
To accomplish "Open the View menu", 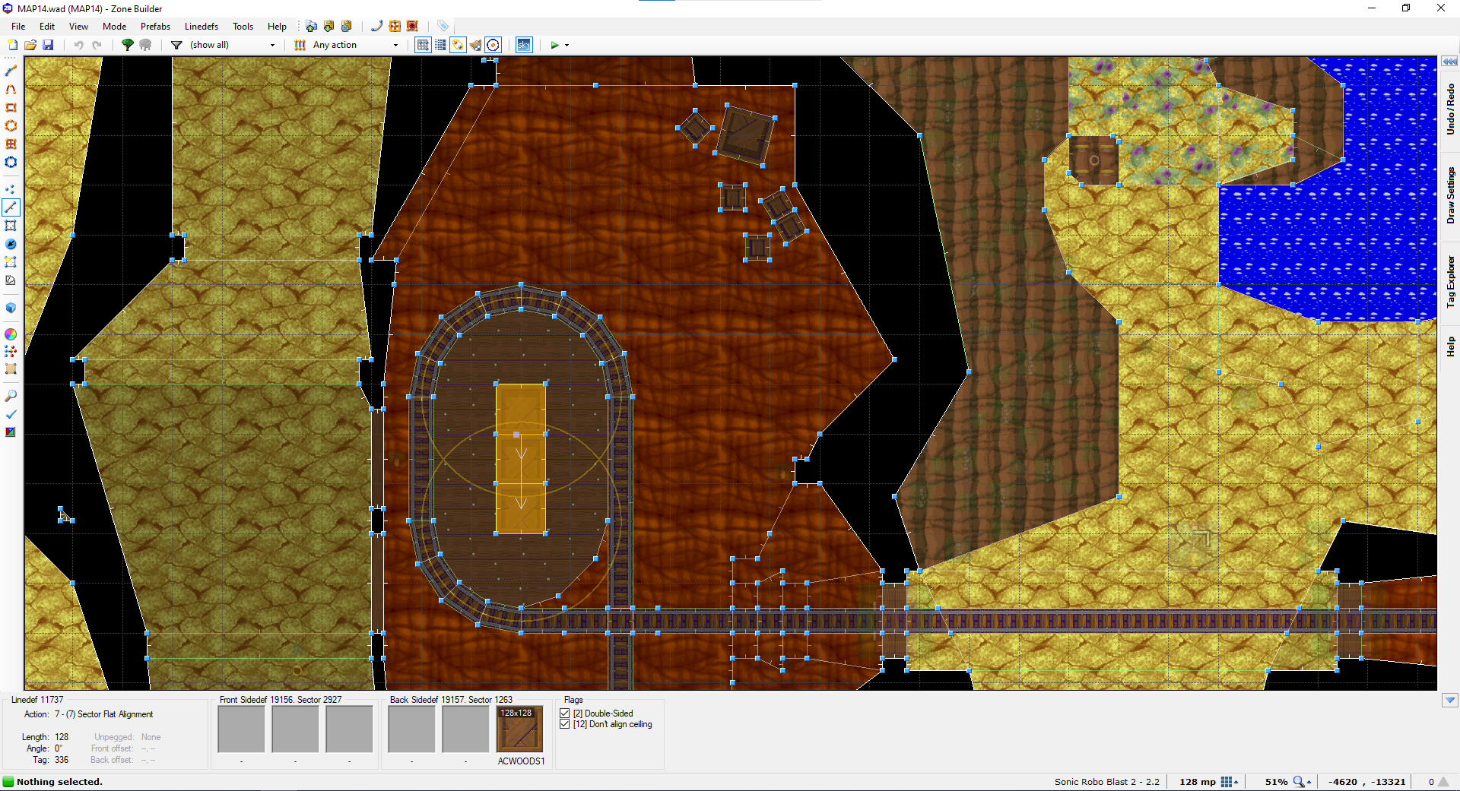I will (x=78, y=26).
